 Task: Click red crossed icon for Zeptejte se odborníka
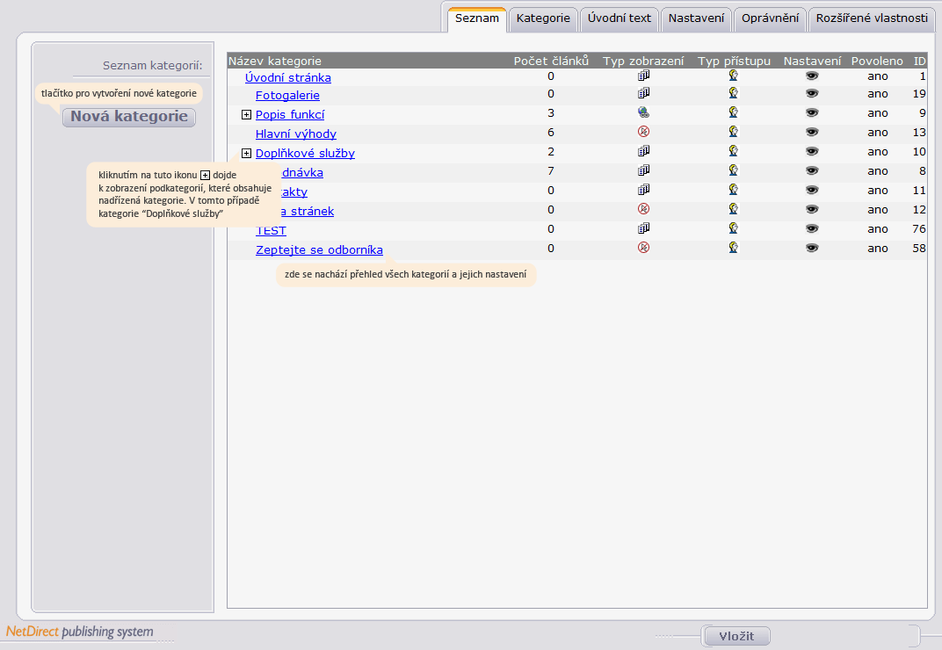pos(643,248)
